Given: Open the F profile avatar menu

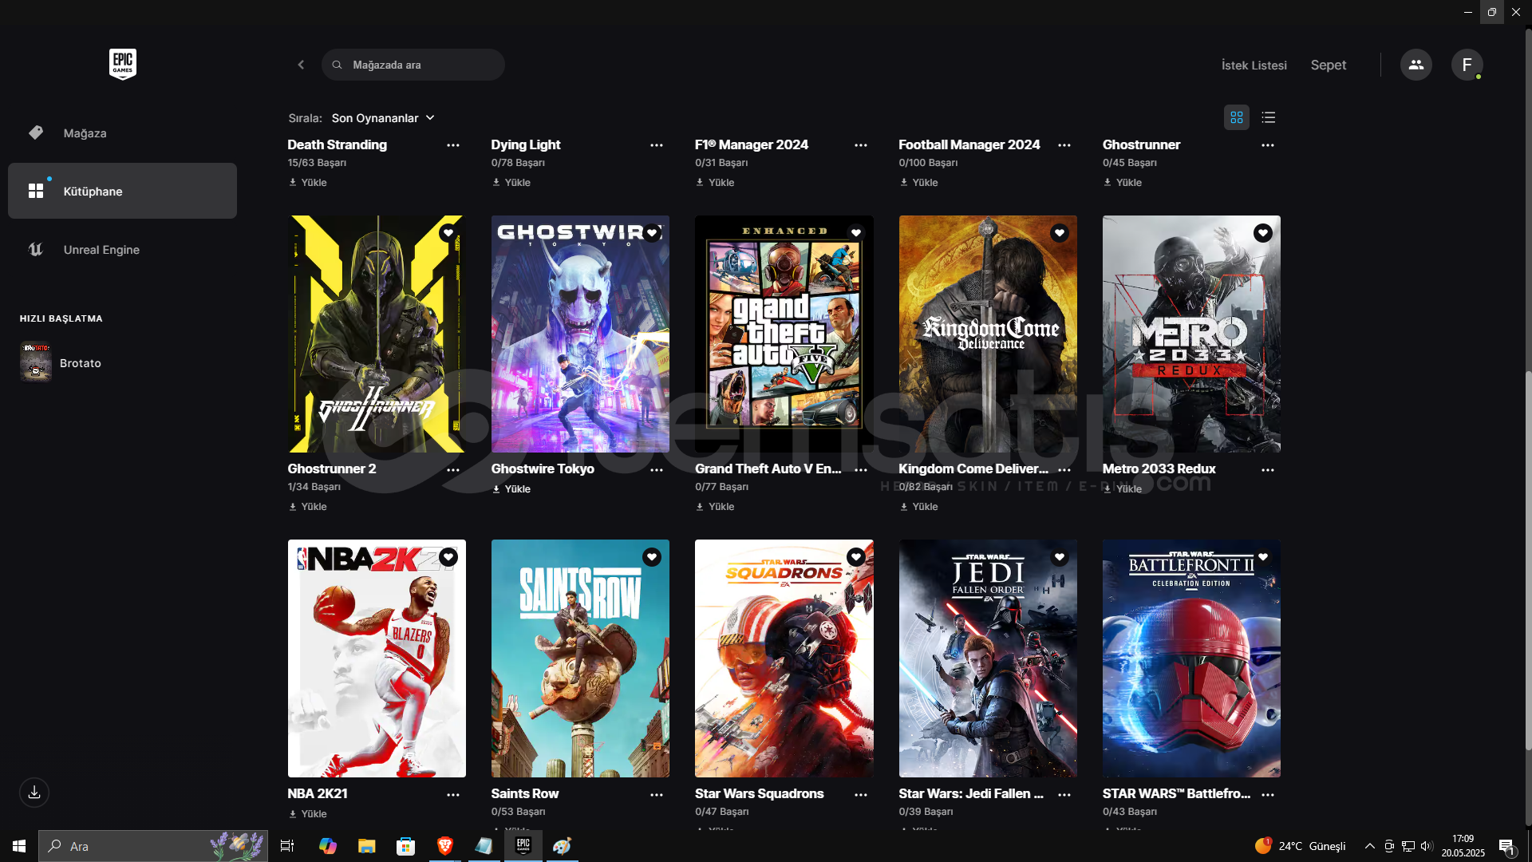Looking at the screenshot, I should [x=1467, y=65].
